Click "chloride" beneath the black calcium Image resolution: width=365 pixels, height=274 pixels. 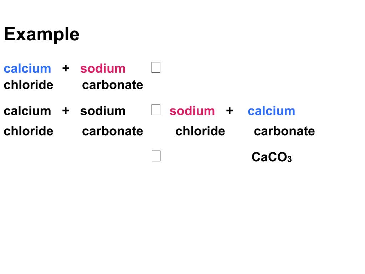29,131
